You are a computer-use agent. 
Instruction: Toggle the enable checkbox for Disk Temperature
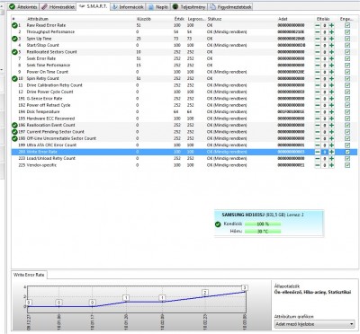click(347, 112)
